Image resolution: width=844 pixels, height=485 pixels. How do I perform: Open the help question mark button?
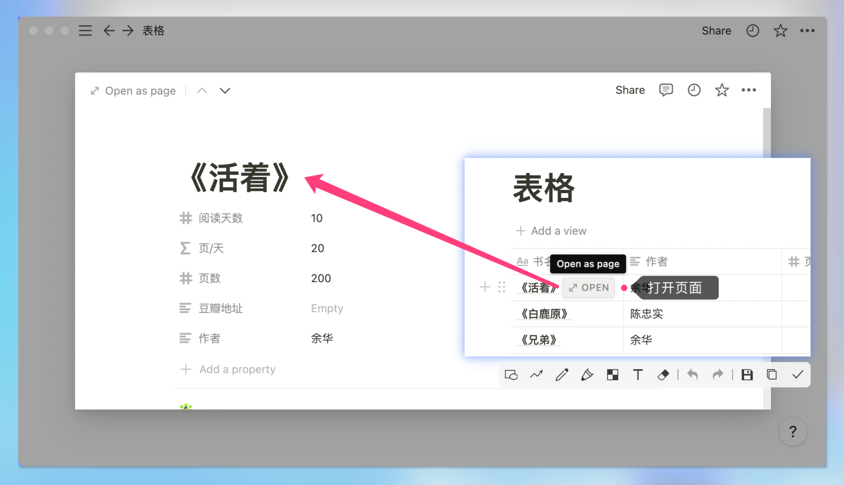(x=793, y=432)
